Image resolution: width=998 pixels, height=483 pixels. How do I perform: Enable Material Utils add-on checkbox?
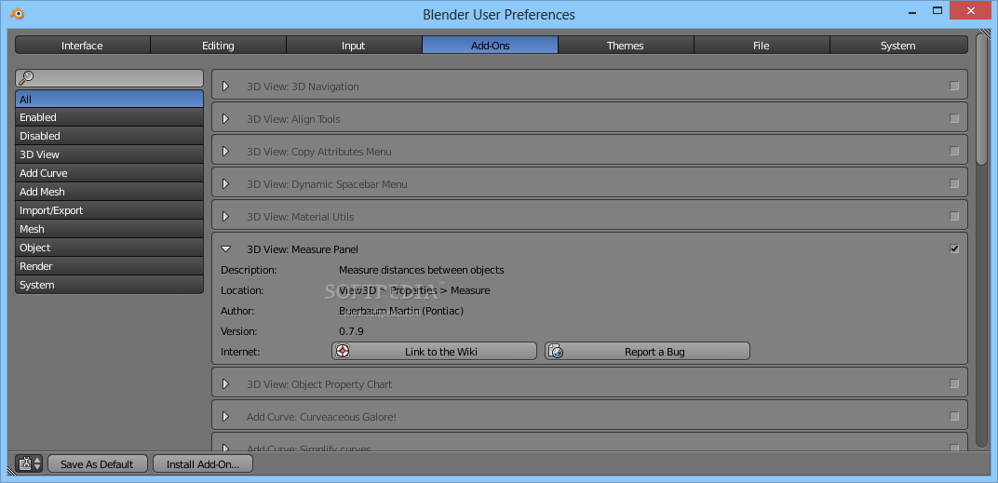pyautogui.click(x=954, y=216)
